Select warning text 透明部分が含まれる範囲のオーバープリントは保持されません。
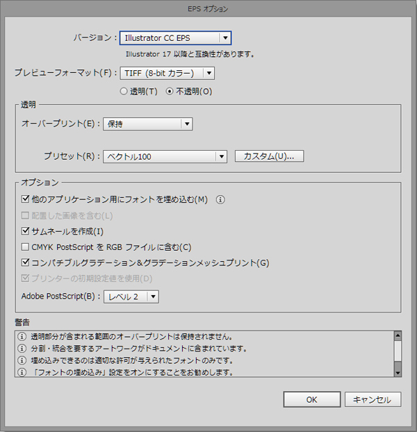 tap(132, 336)
